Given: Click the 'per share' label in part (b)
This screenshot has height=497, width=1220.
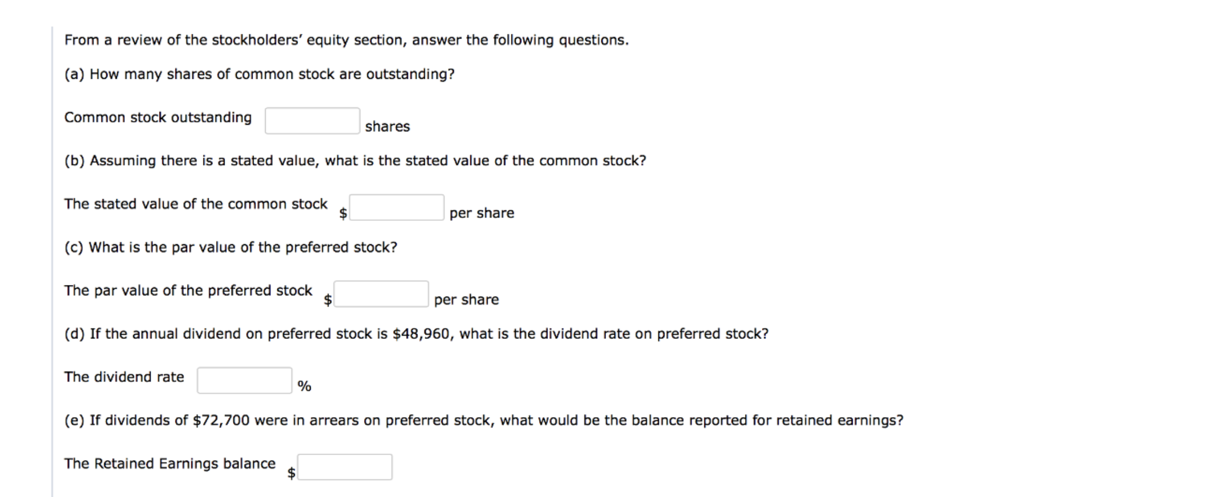Looking at the screenshot, I should (x=482, y=213).
